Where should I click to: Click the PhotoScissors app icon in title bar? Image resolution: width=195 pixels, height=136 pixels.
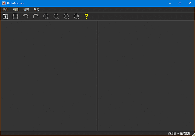click(x=3, y=3)
